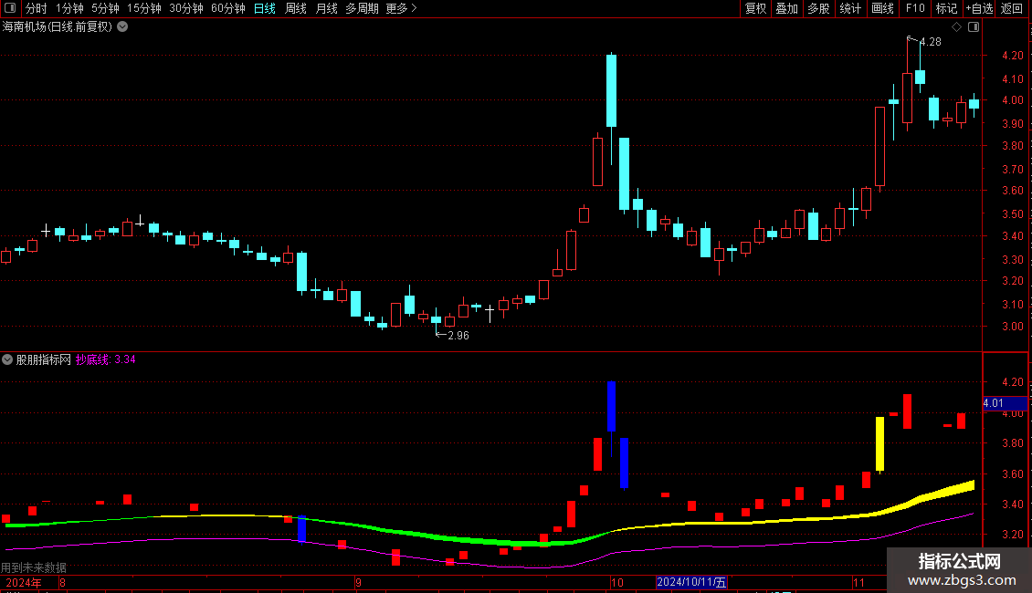The width and height of the screenshot is (1032, 593).
Task: Click the 2.96 low price label
Action: pos(458,336)
